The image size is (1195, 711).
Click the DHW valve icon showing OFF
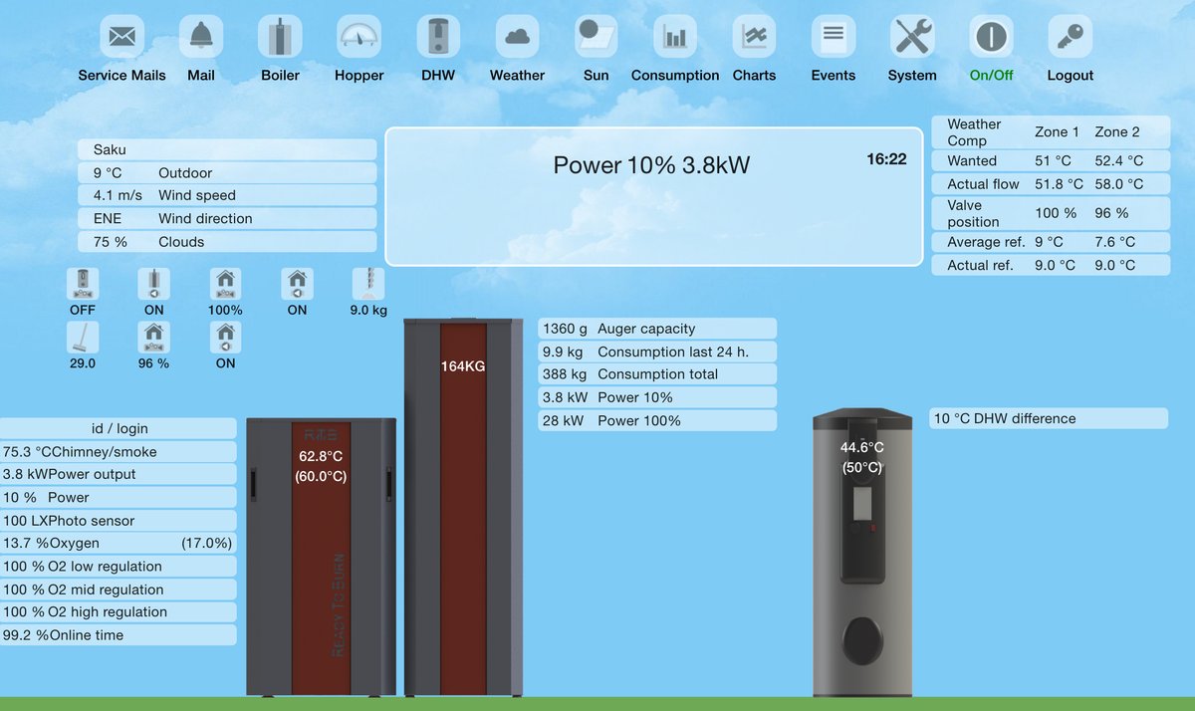(x=83, y=284)
